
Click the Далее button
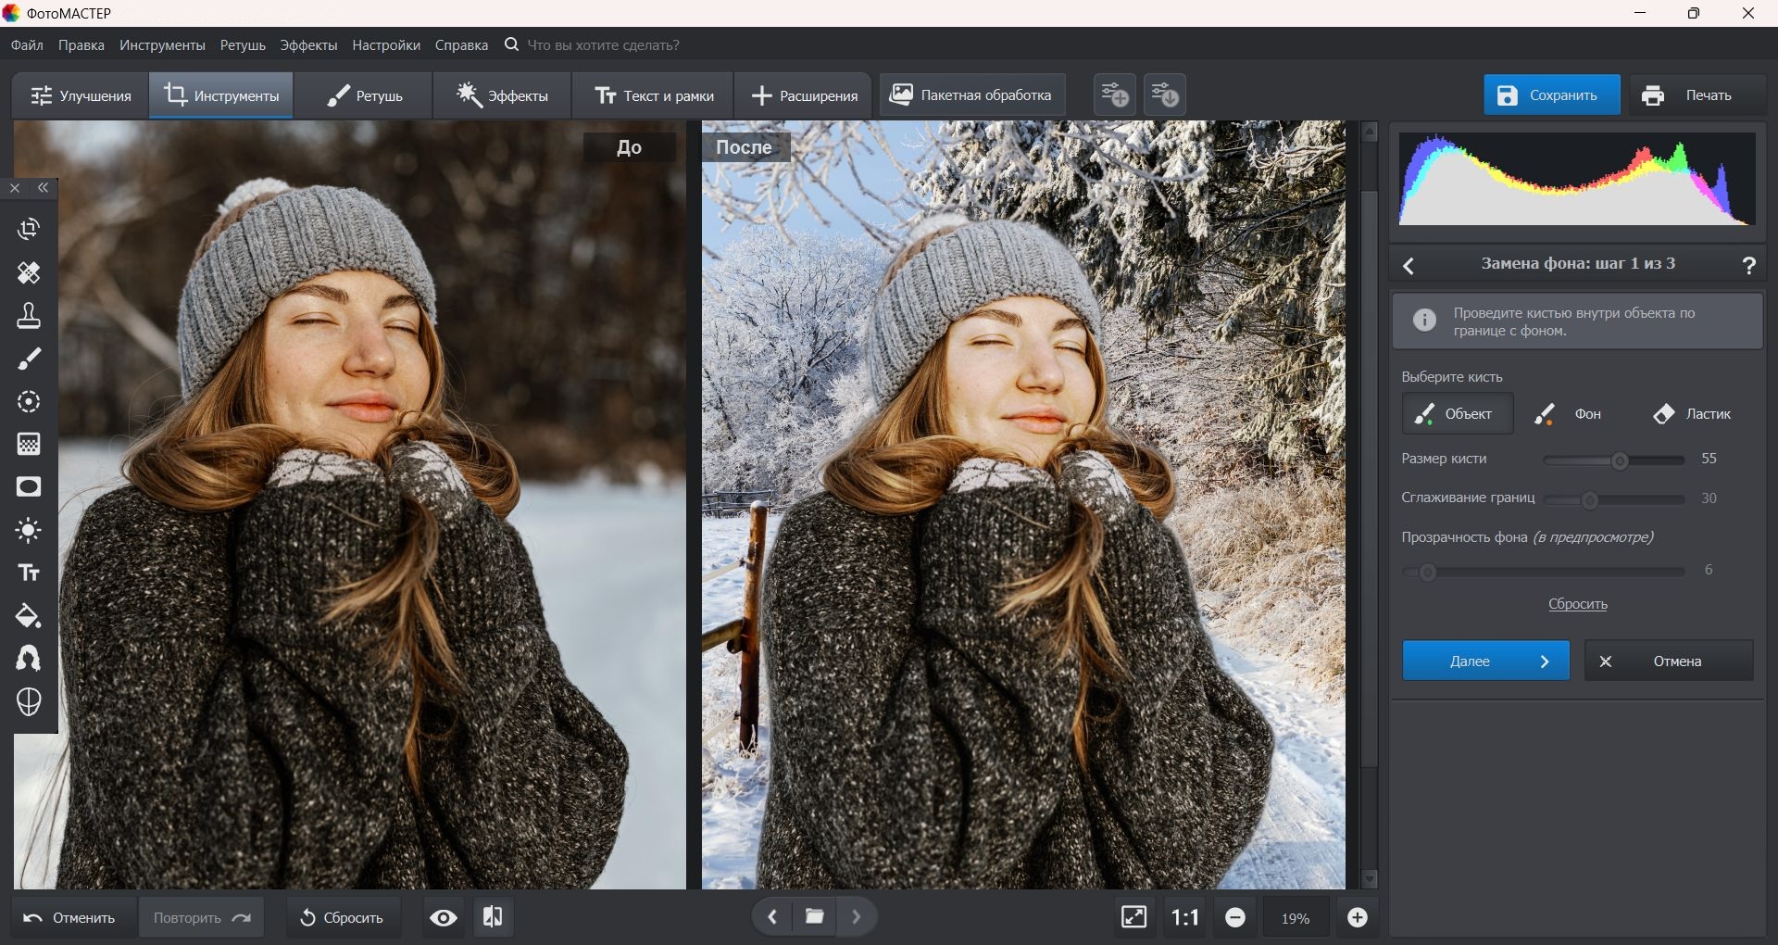[1485, 661]
